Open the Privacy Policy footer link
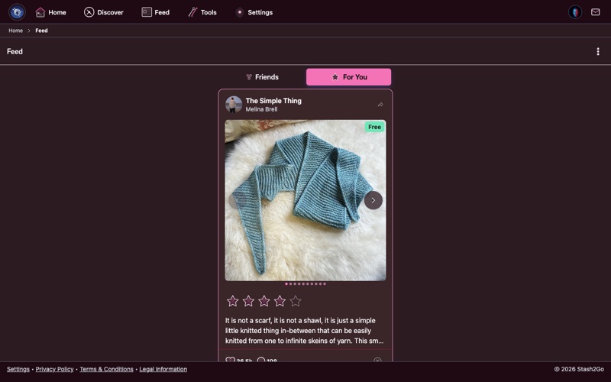The height and width of the screenshot is (382, 611). (x=54, y=369)
